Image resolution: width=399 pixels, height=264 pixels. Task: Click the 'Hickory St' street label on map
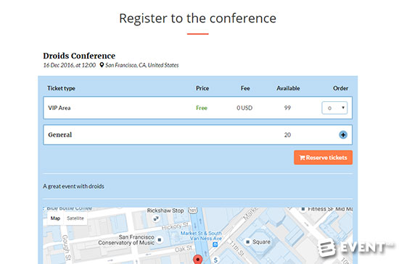pyautogui.click(x=176, y=226)
